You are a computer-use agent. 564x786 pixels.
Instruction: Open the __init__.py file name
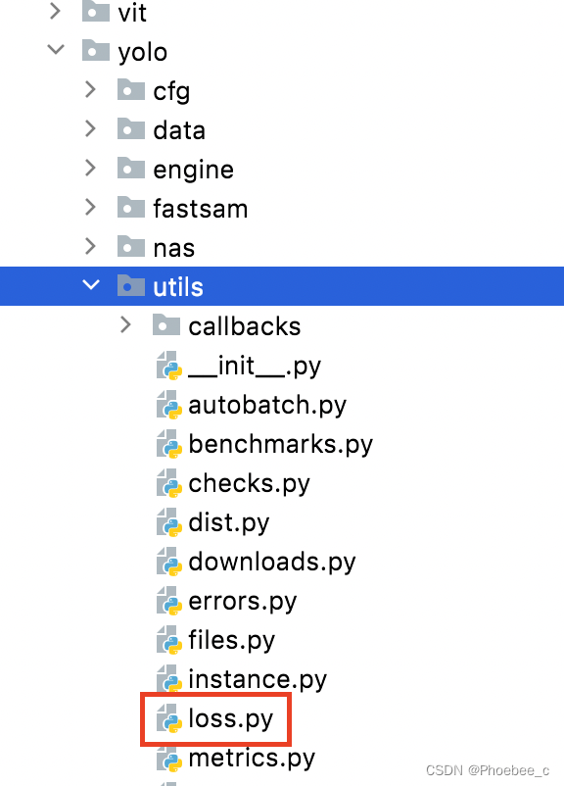[255, 367]
